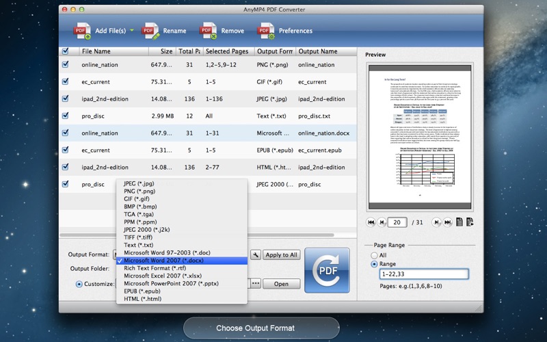The width and height of the screenshot is (547, 342).
Task: Choose TGA (*.tga) from format list
Action: (x=182, y=214)
